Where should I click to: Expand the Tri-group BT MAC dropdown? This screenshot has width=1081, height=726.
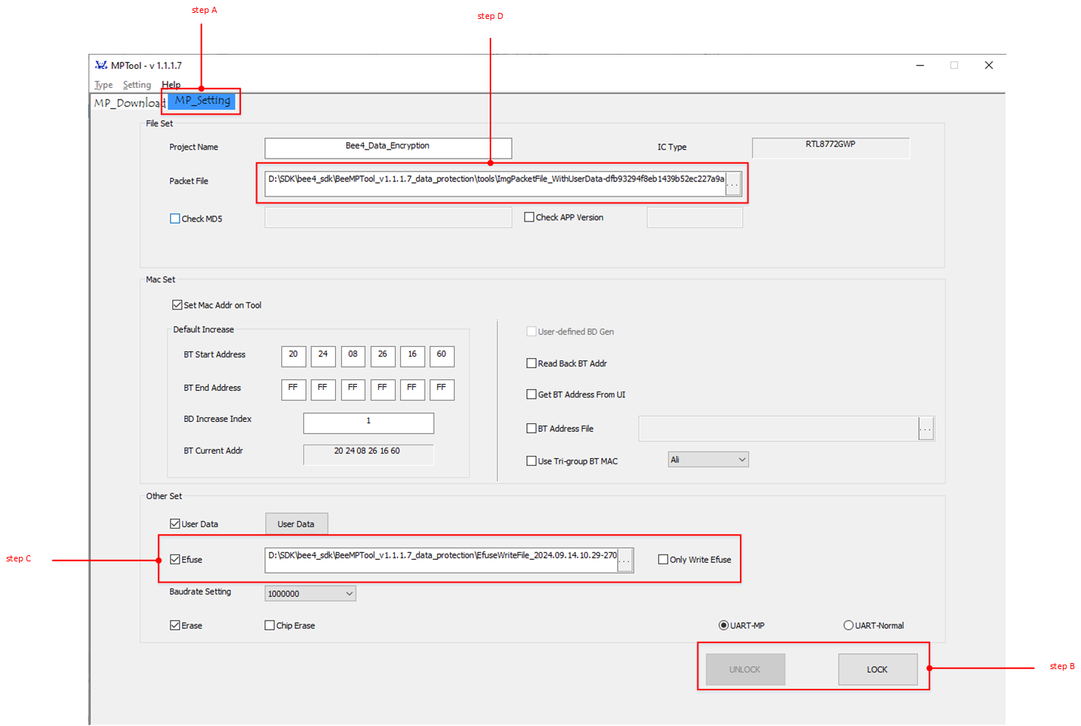pos(708,460)
